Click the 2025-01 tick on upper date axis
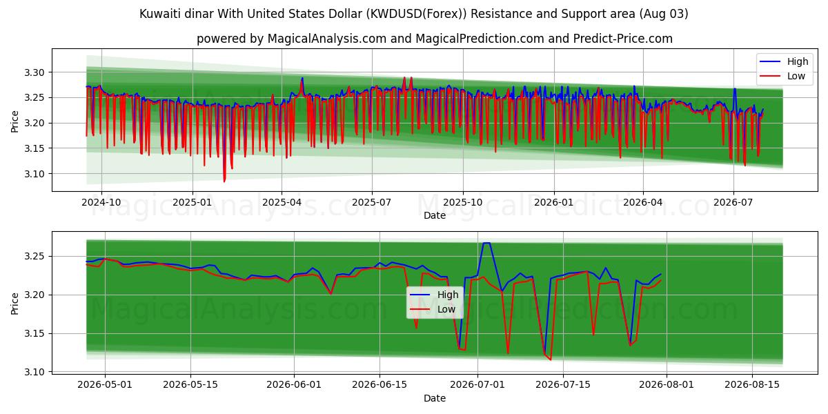Screen dimensions: 828x414 tap(191, 203)
